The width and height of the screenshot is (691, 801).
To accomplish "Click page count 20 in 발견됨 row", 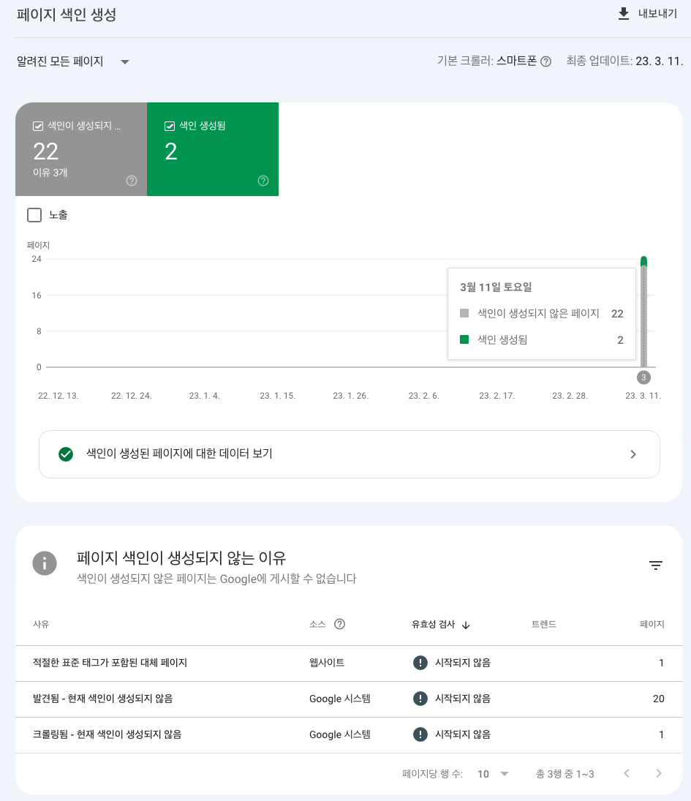I will (658, 699).
